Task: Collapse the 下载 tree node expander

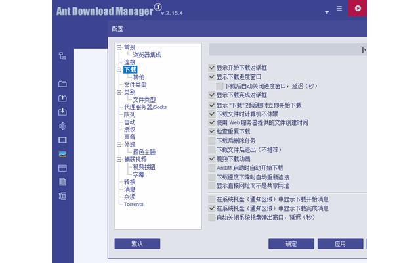Action: click(x=119, y=70)
